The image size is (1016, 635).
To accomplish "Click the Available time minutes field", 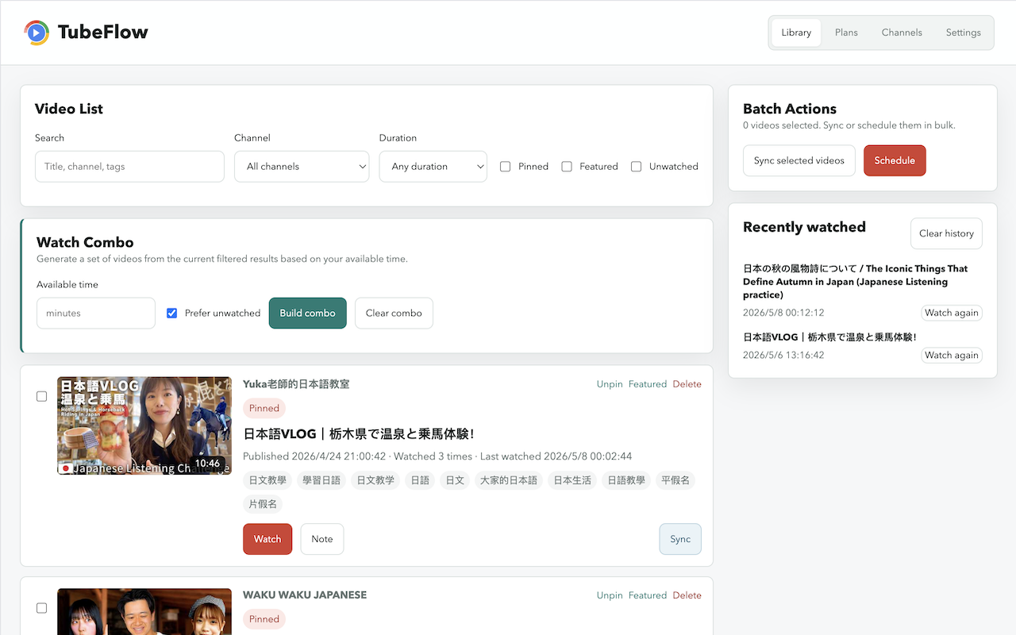I will tap(96, 314).
